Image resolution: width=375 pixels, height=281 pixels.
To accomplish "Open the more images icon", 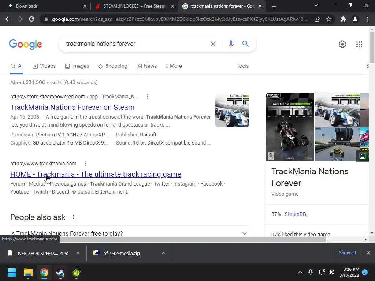I will tap(363, 156).
